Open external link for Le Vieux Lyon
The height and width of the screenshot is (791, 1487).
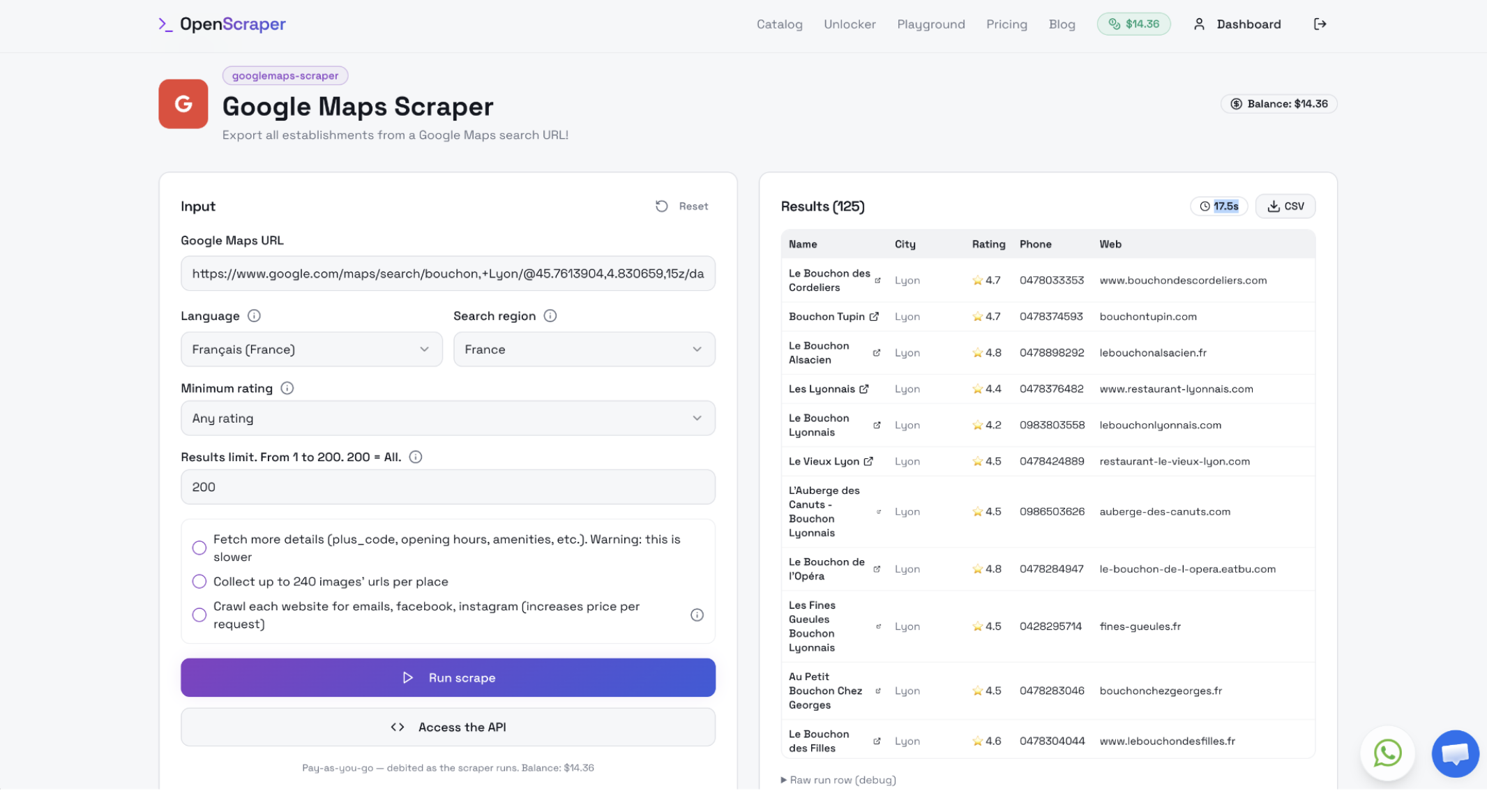[x=868, y=462]
